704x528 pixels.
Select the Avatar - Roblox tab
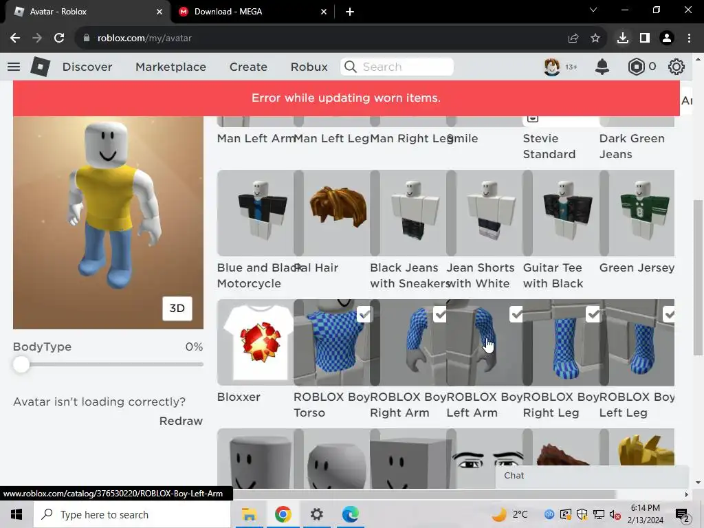click(x=88, y=12)
